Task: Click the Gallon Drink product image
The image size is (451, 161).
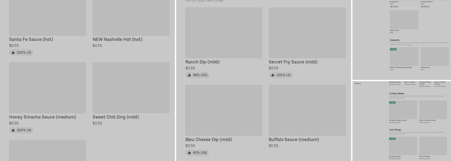Action: click(404, 20)
